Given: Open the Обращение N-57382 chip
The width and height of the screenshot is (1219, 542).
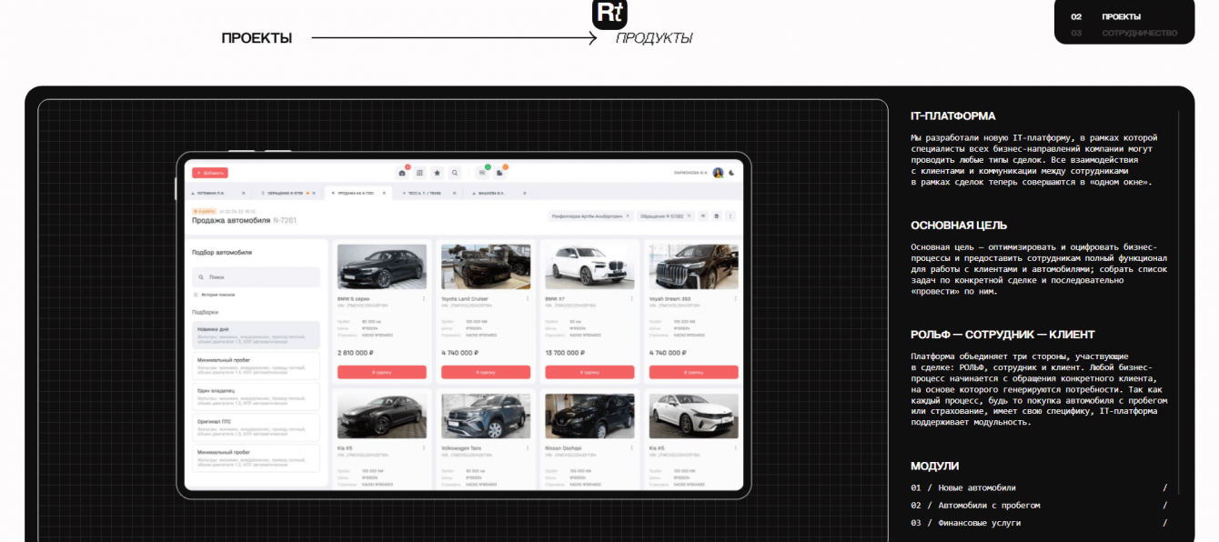Looking at the screenshot, I should click(665, 216).
